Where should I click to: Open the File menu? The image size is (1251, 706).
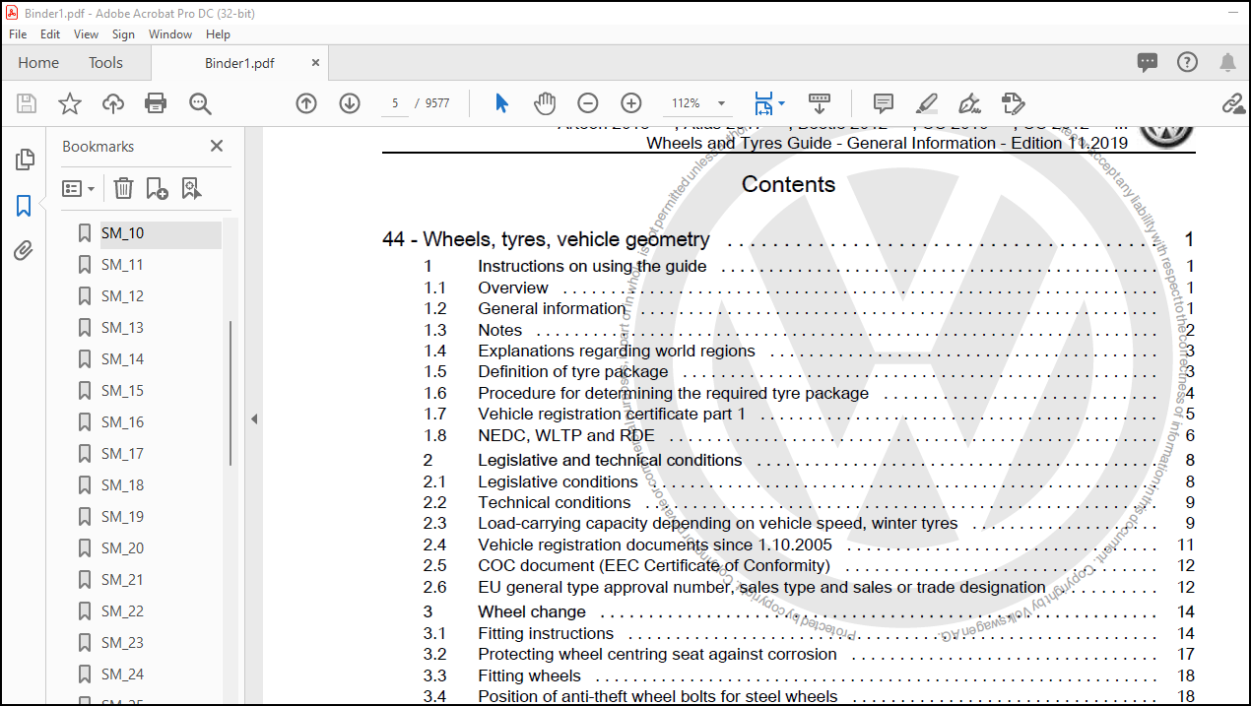[x=18, y=33]
